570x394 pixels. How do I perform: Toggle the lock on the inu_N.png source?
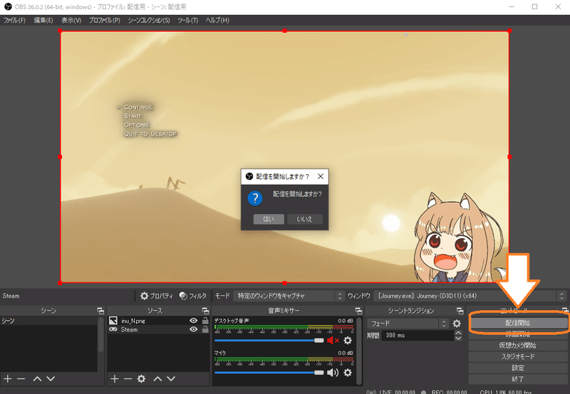click(205, 321)
